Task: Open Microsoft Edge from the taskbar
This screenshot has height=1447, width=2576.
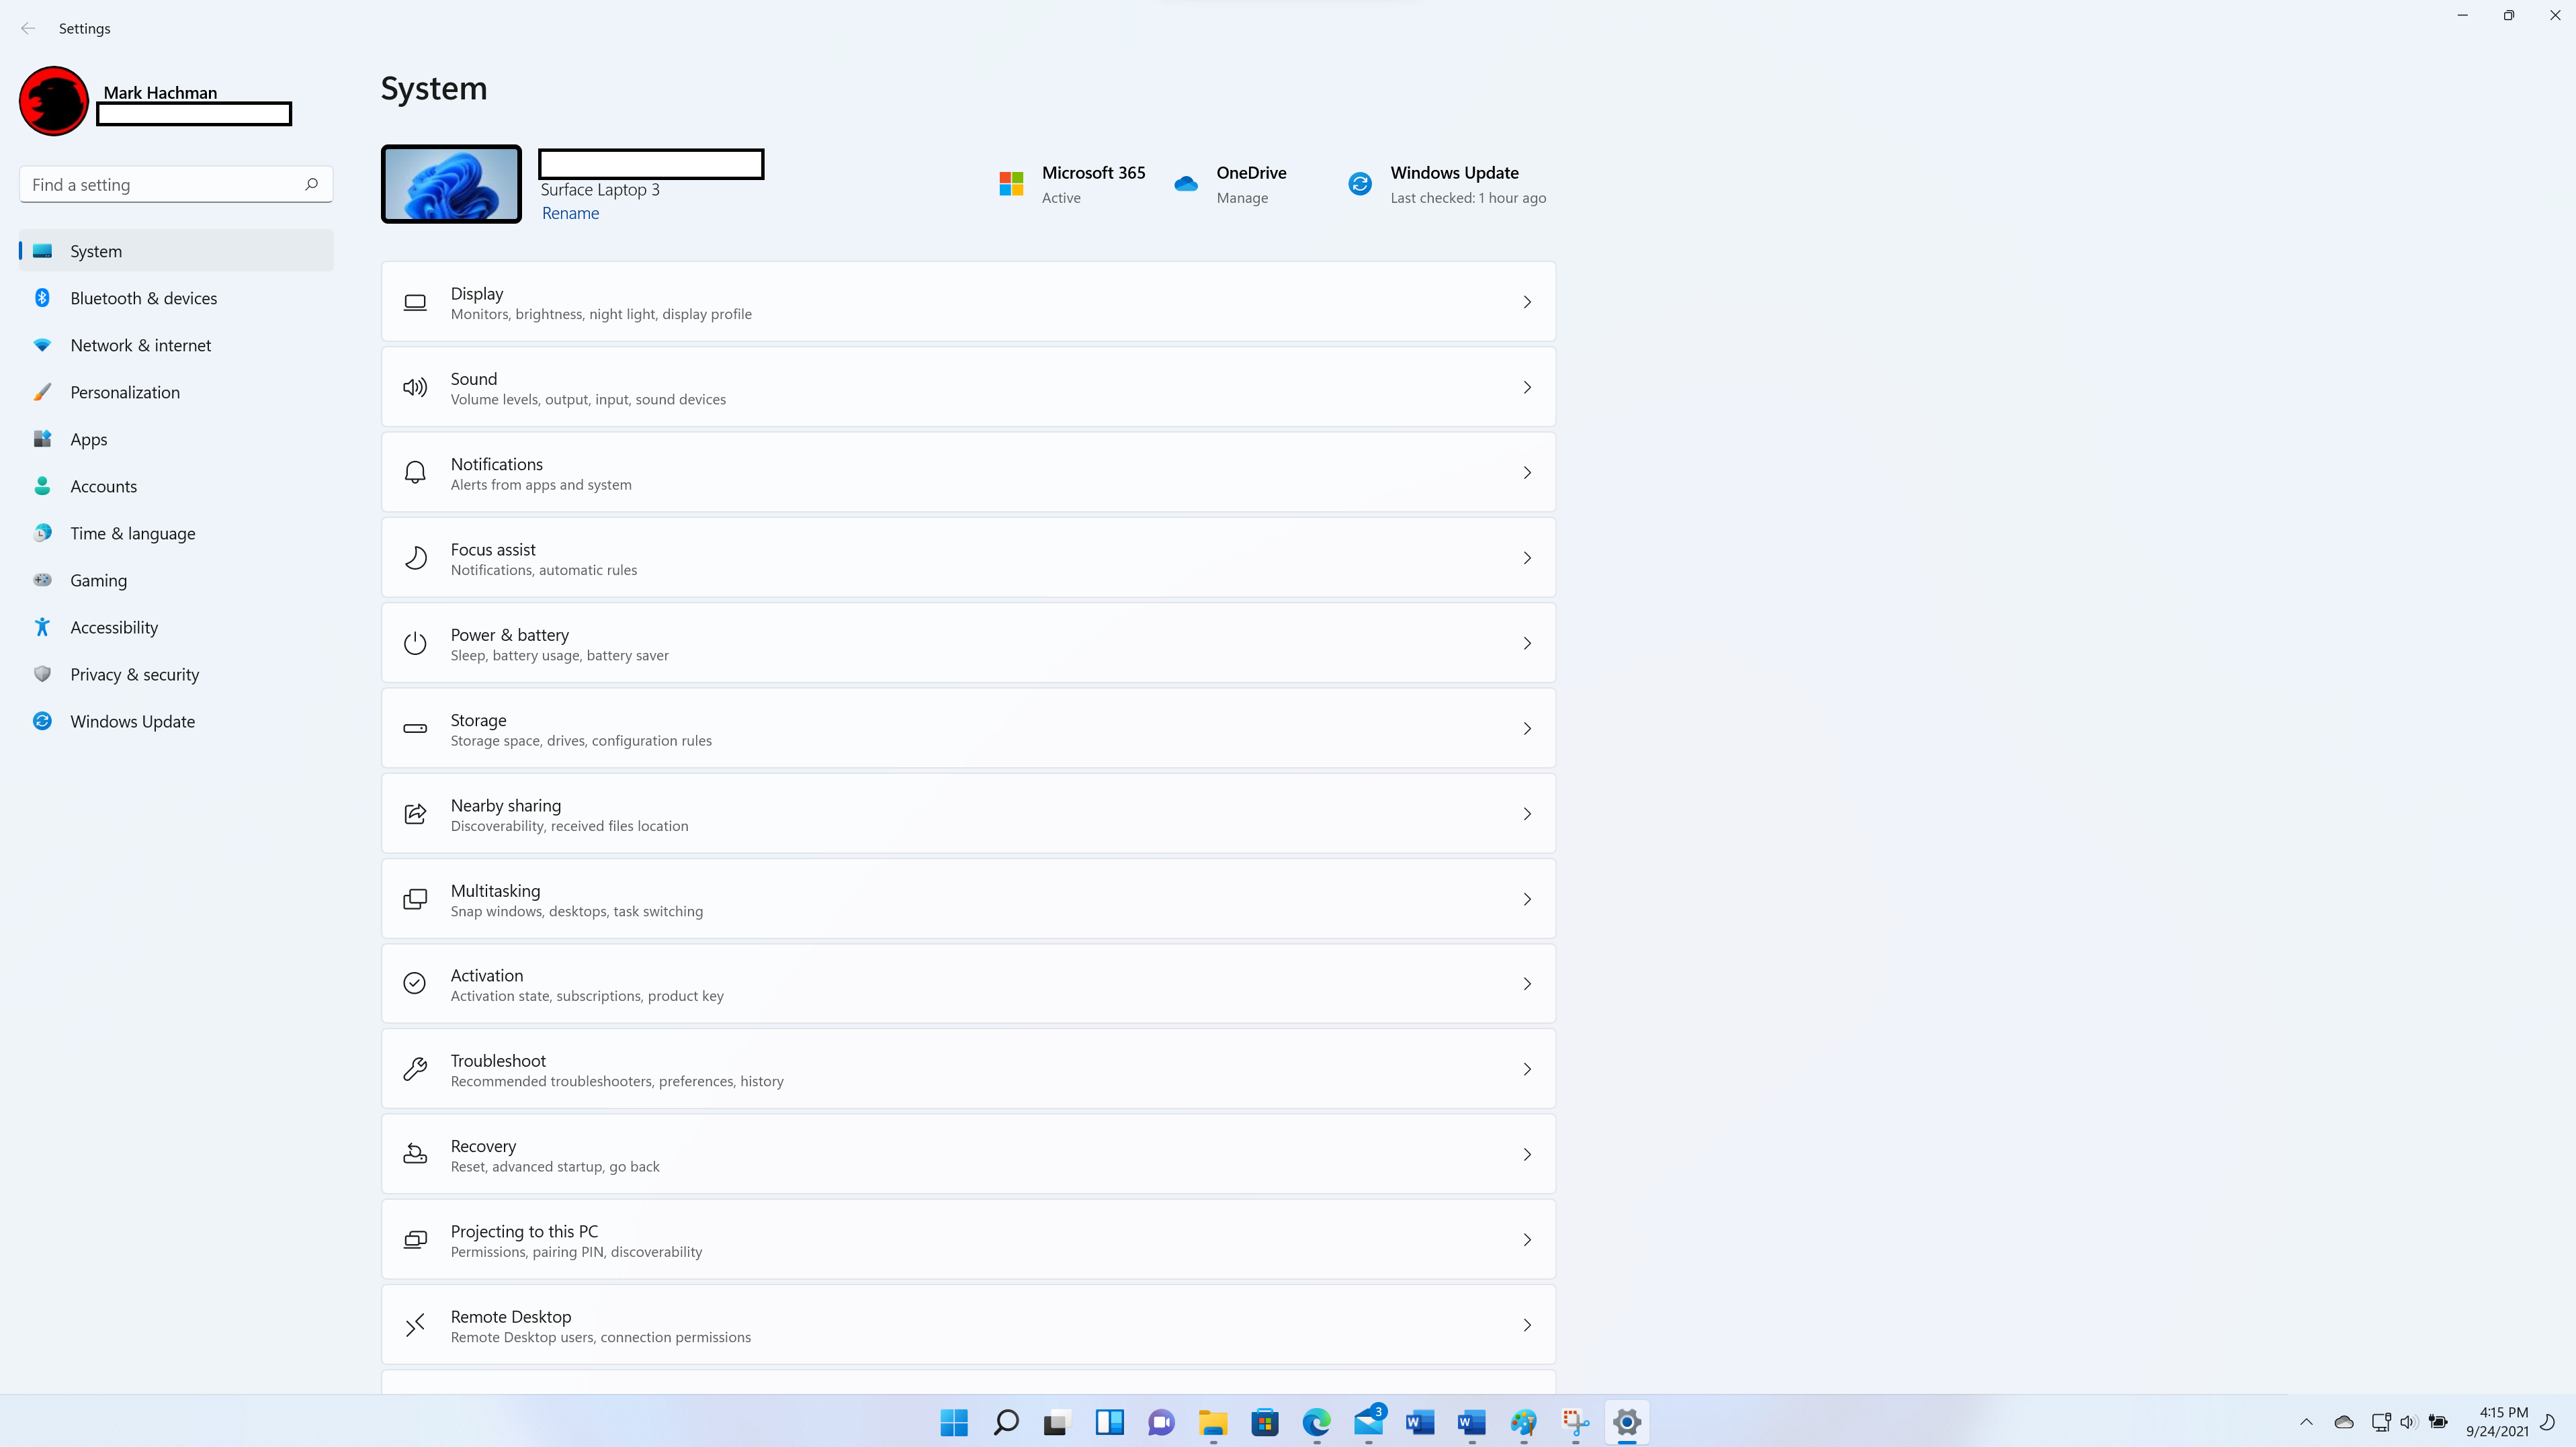Action: click(1316, 1422)
